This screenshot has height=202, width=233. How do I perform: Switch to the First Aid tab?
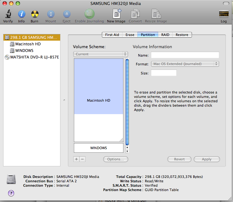[112, 35]
